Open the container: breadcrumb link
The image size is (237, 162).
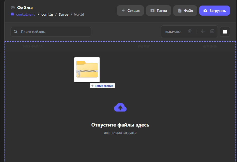[x=26, y=15]
